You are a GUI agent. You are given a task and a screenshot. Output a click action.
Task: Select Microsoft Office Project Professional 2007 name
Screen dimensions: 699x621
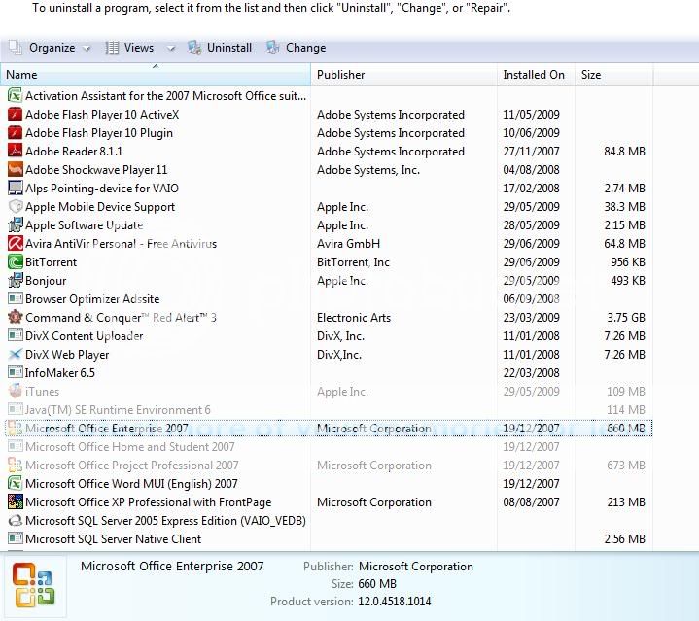coord(132,466)
